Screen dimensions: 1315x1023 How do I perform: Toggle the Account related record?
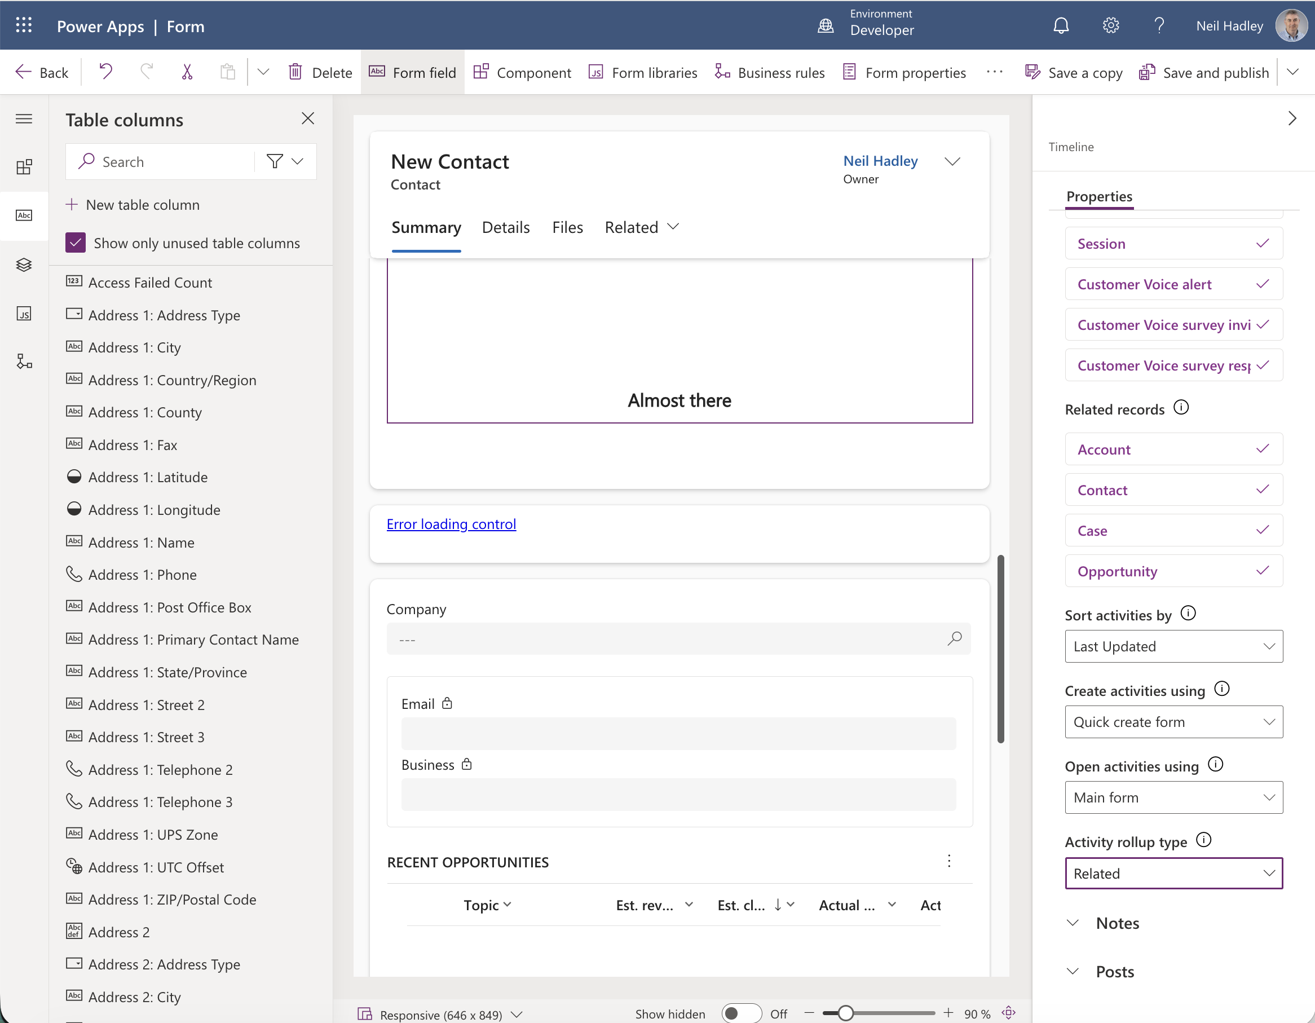pyautogui.click(x=1173, y=449)
